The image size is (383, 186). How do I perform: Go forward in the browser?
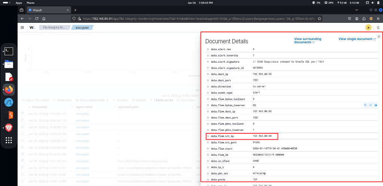point(29,19)
